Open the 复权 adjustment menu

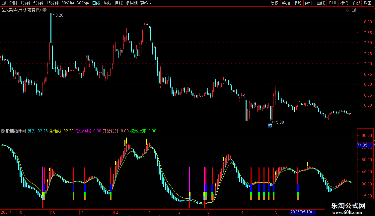274,3
